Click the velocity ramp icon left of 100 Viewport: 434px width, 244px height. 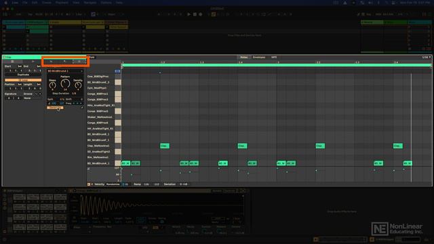[50, 103]
